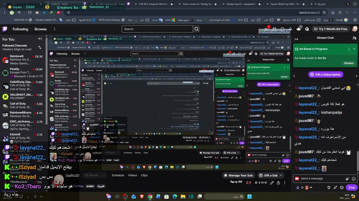
Task: Open the channel points icon showing infinity
Action: 309,188
